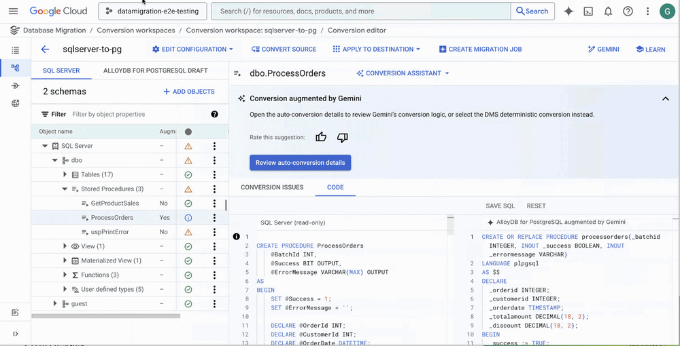This screenshot has width=680, height=346.
Task: Give thumbs up to the suggestion
Action: (321, 138)
